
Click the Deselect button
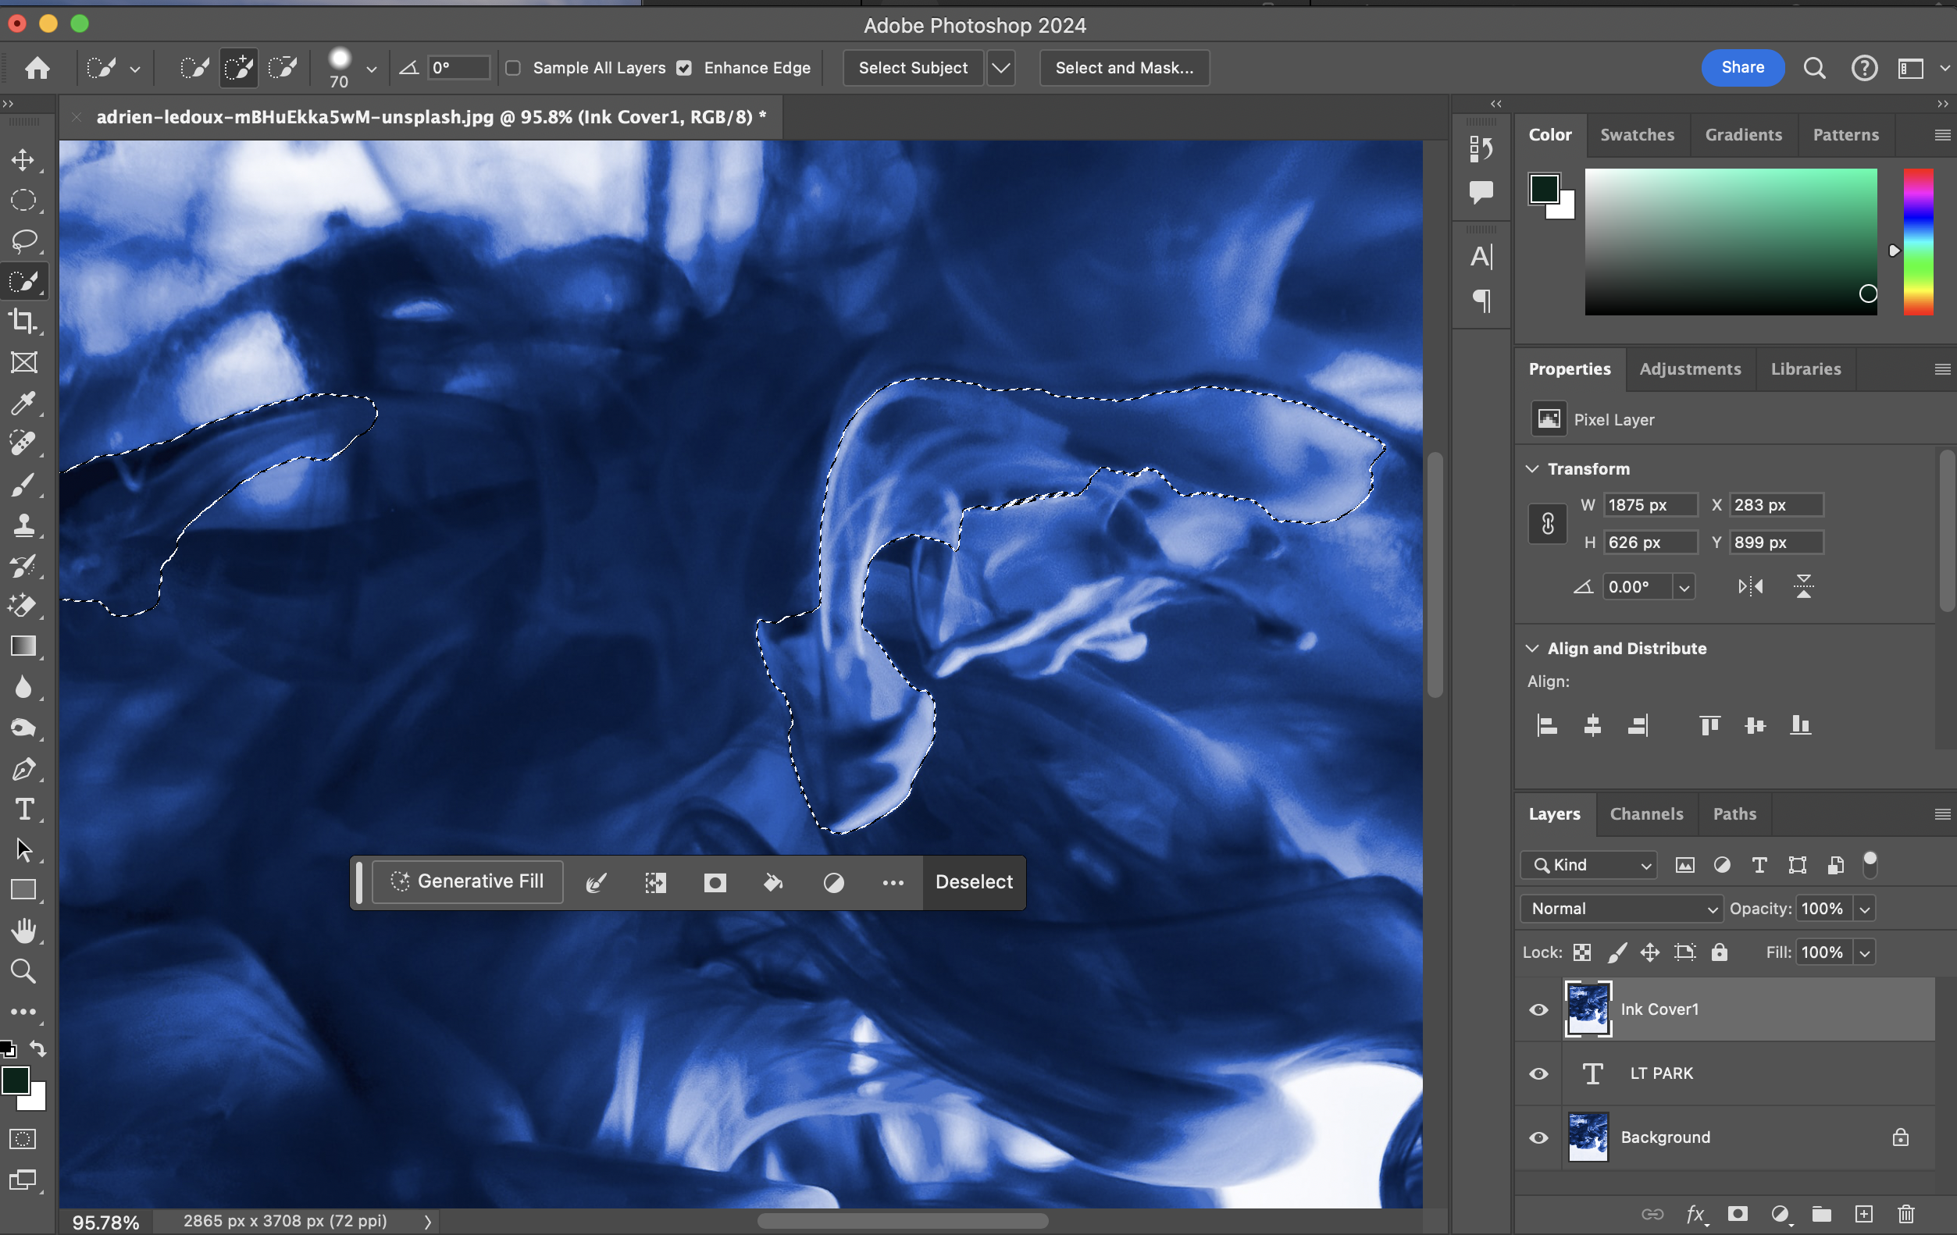click(974, 881)
